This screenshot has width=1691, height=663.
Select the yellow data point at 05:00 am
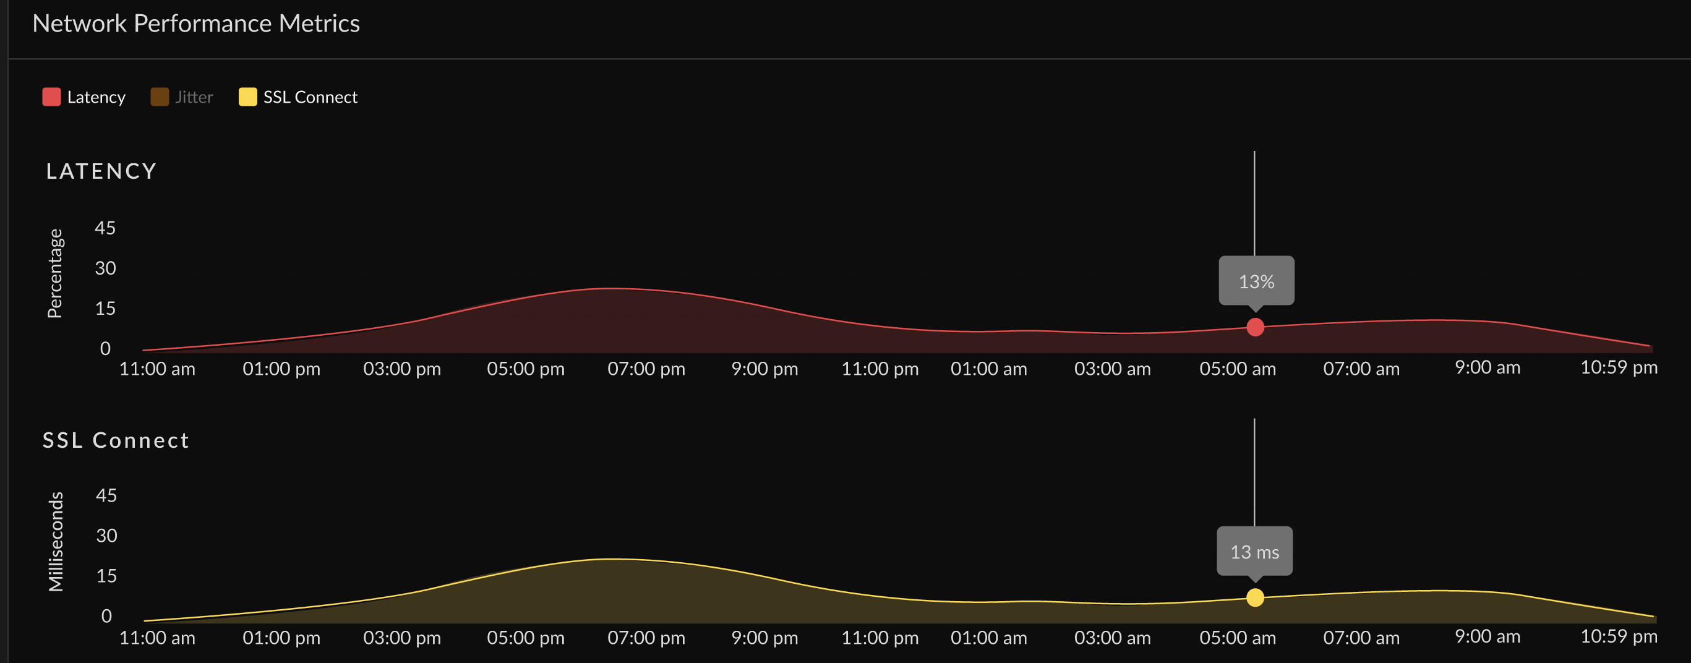(1255, 598)
